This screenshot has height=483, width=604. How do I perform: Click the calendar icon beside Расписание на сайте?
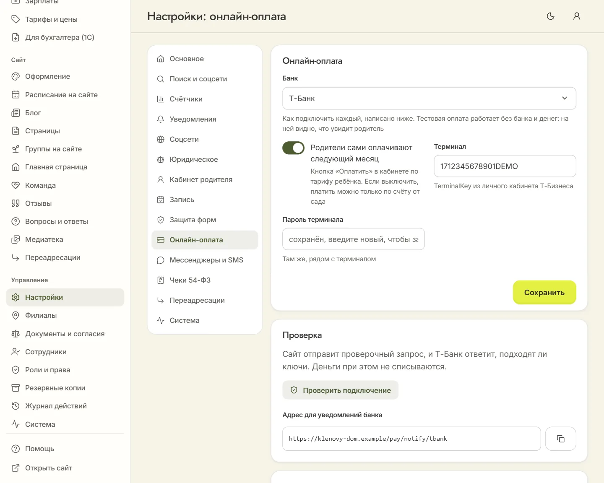[16, 95]
